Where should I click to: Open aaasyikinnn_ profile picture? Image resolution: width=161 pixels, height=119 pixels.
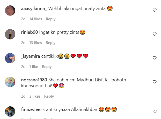click(10, 11)
